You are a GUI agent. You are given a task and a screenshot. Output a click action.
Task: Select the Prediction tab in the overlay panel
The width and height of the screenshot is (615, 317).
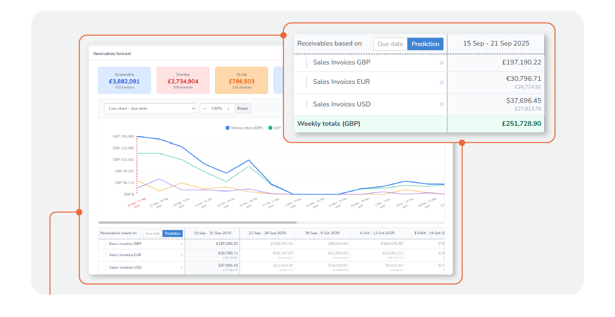[x=425, y=44]
